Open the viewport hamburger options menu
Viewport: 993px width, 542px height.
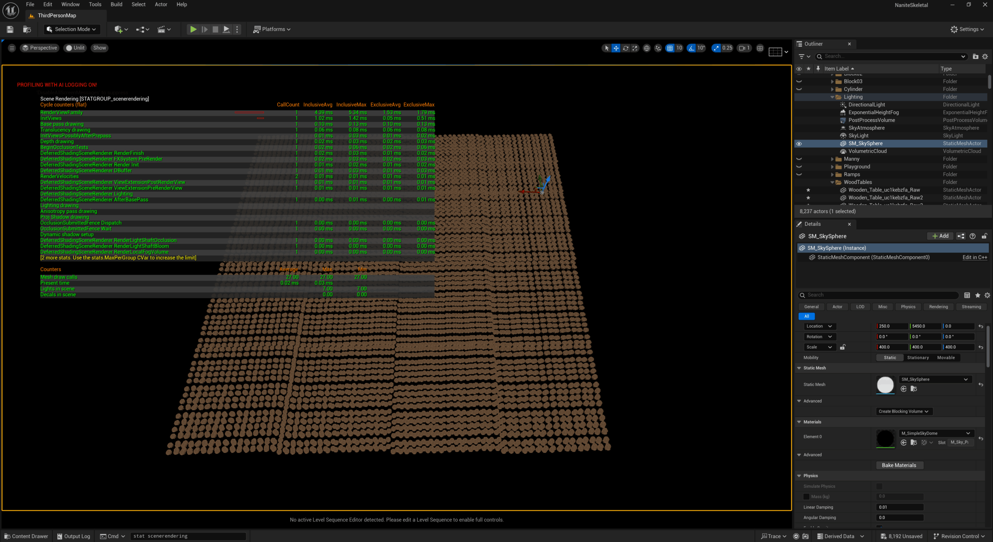(12, 48)
